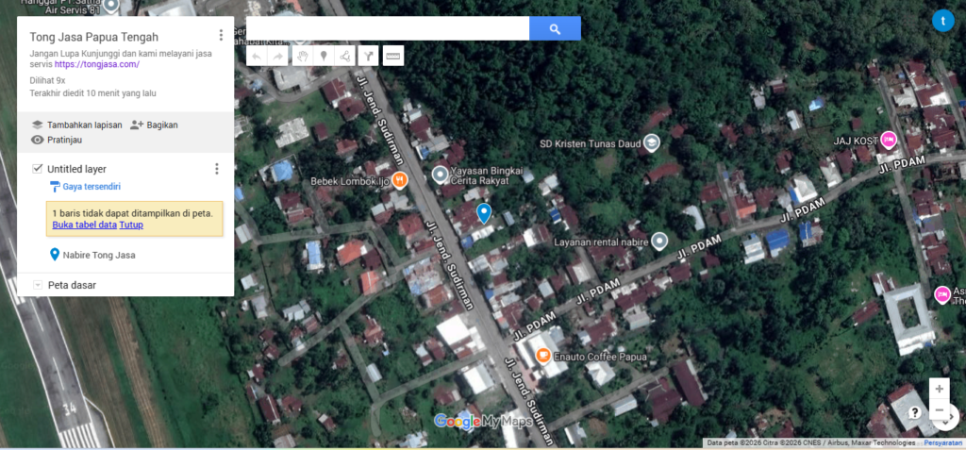Click the Enauto Coffee Papua marker
This screenshot has height=450, width=966.
tap(542, 355)
